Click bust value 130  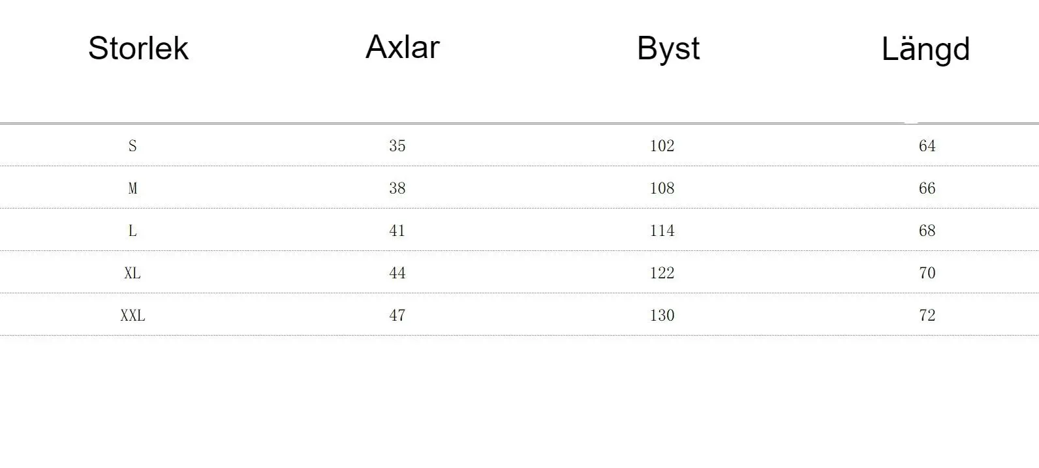[662, 315]
